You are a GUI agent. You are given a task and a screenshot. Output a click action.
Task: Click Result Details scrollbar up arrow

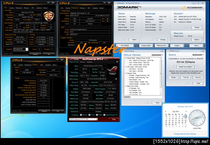(161, 59)
